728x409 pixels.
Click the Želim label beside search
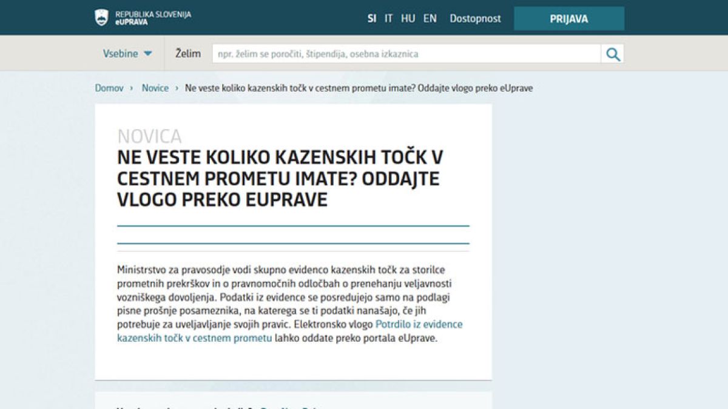(188, 53)
